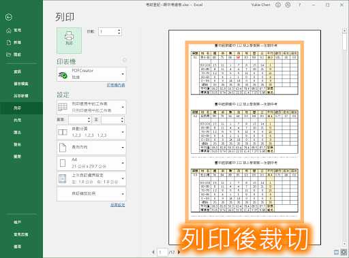
Task: Click the zoom to page icon
Action: (344, 252)
